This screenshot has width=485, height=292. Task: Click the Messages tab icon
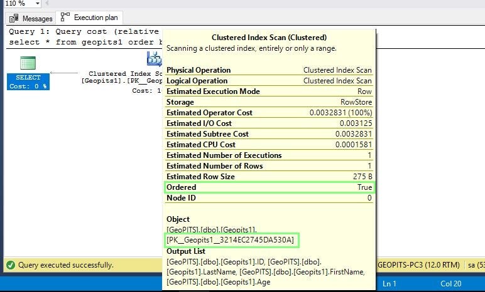14,19
